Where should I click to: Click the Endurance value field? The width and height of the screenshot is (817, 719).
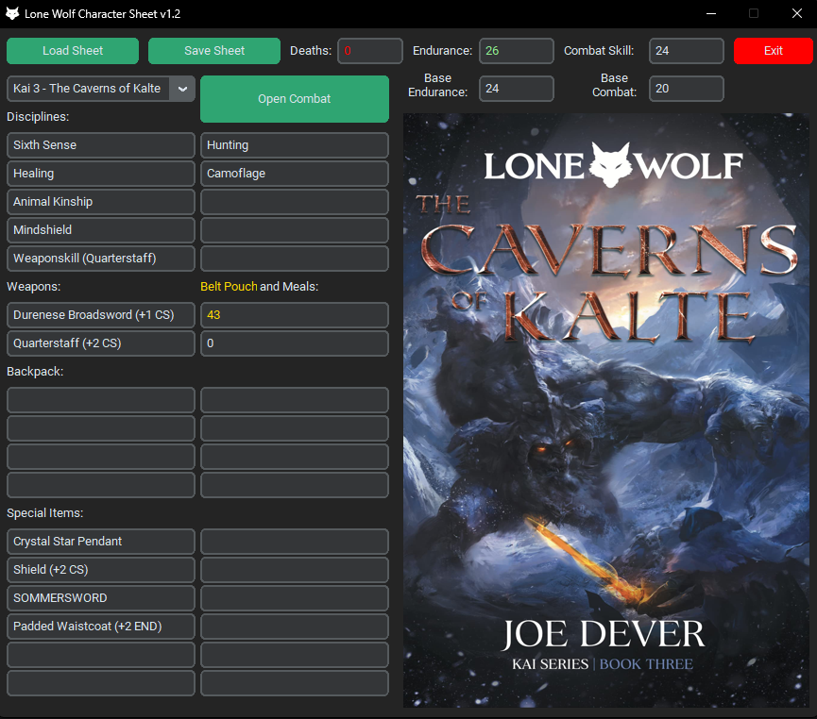(x=516, y=51)
